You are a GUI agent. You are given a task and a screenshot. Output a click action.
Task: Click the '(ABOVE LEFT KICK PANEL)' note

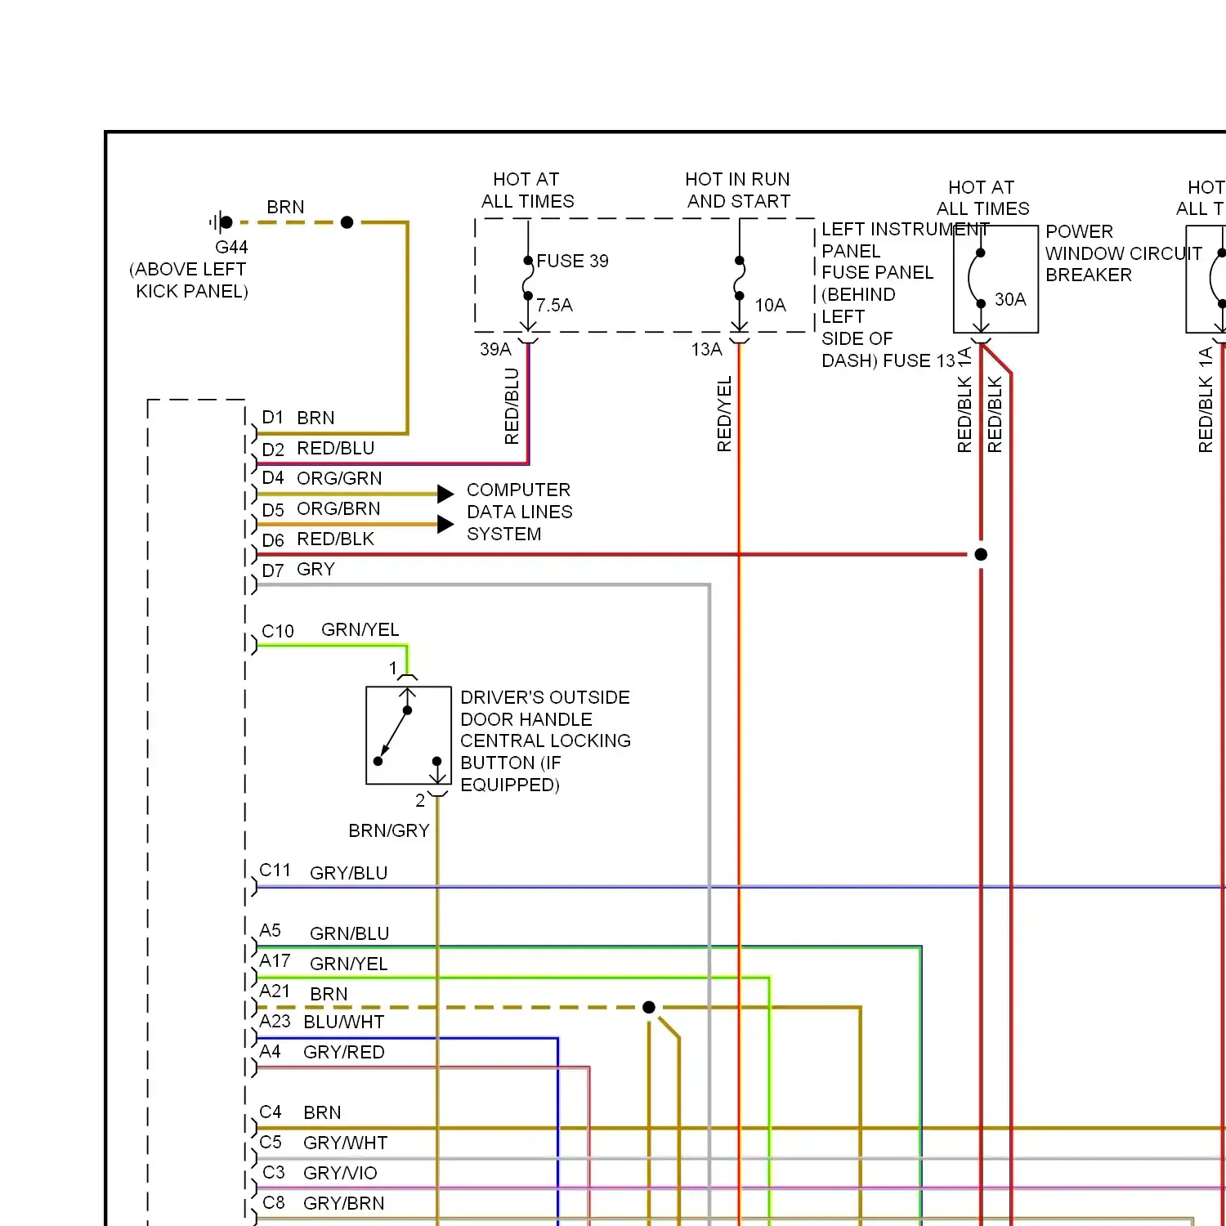pyautogui.click(x=189, y=280)
